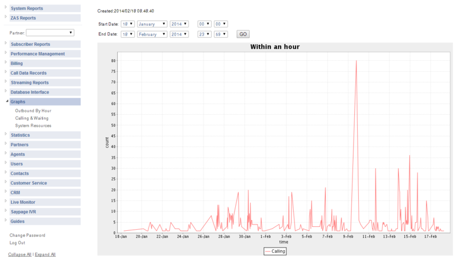Expand the Database Interface arrow
The width and height of the screenshot is (460, 263).
click(x=6, y=91)
